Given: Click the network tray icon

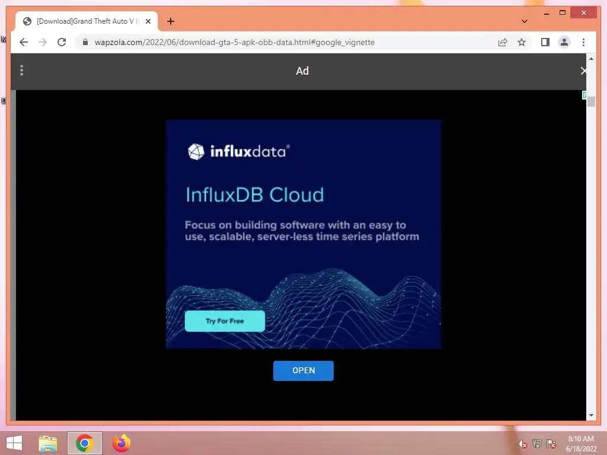Looking at the screenshot, I should click(x=536, y=443).
